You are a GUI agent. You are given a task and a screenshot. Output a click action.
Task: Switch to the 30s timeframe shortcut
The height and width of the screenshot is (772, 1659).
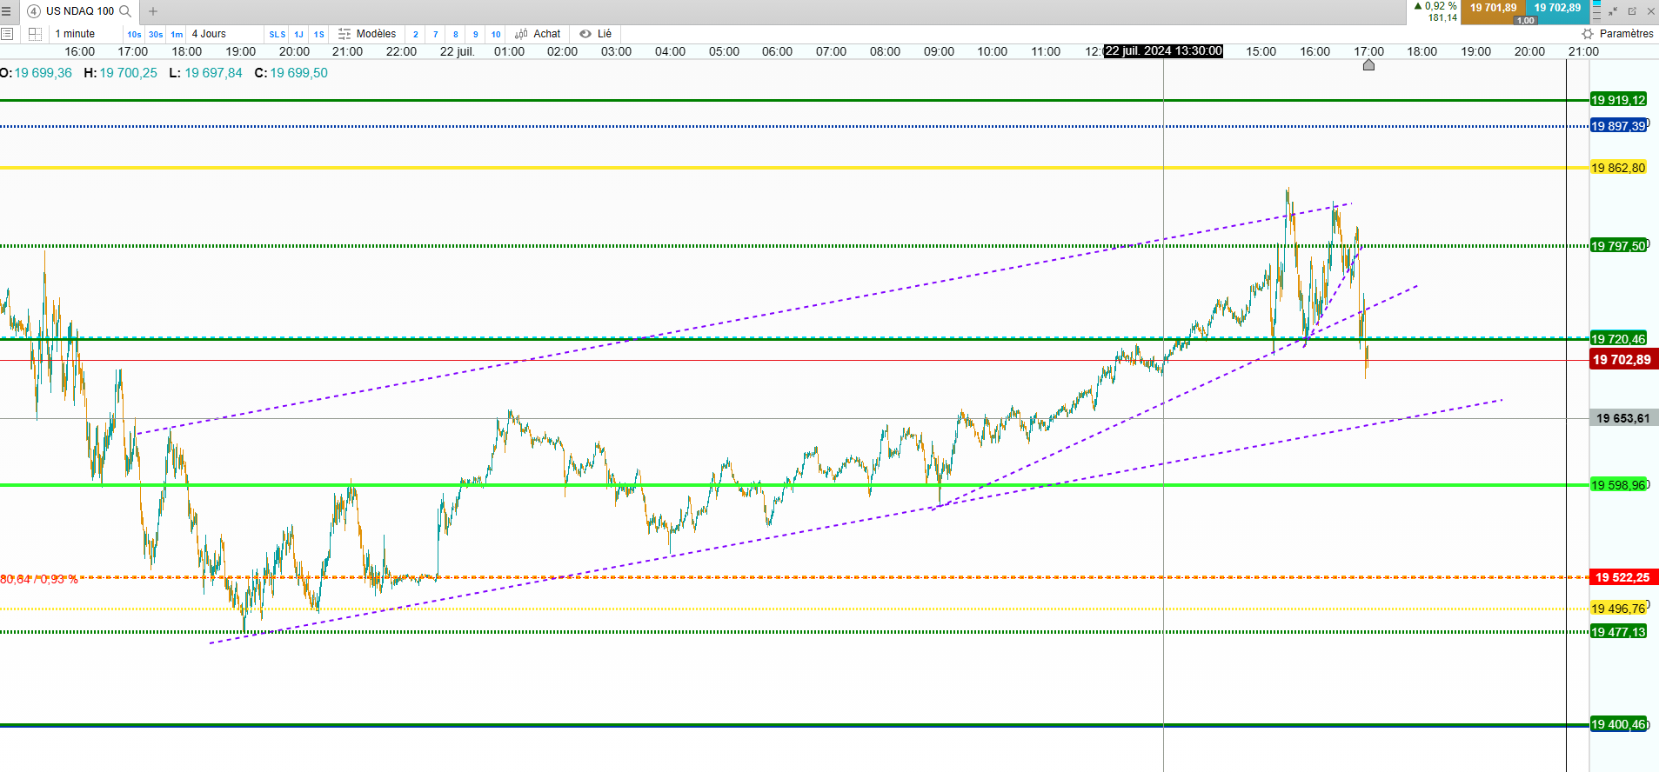[156, 35]
